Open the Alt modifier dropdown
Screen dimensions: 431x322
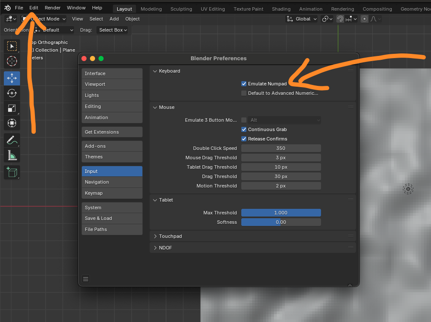(x=284, y=120)
